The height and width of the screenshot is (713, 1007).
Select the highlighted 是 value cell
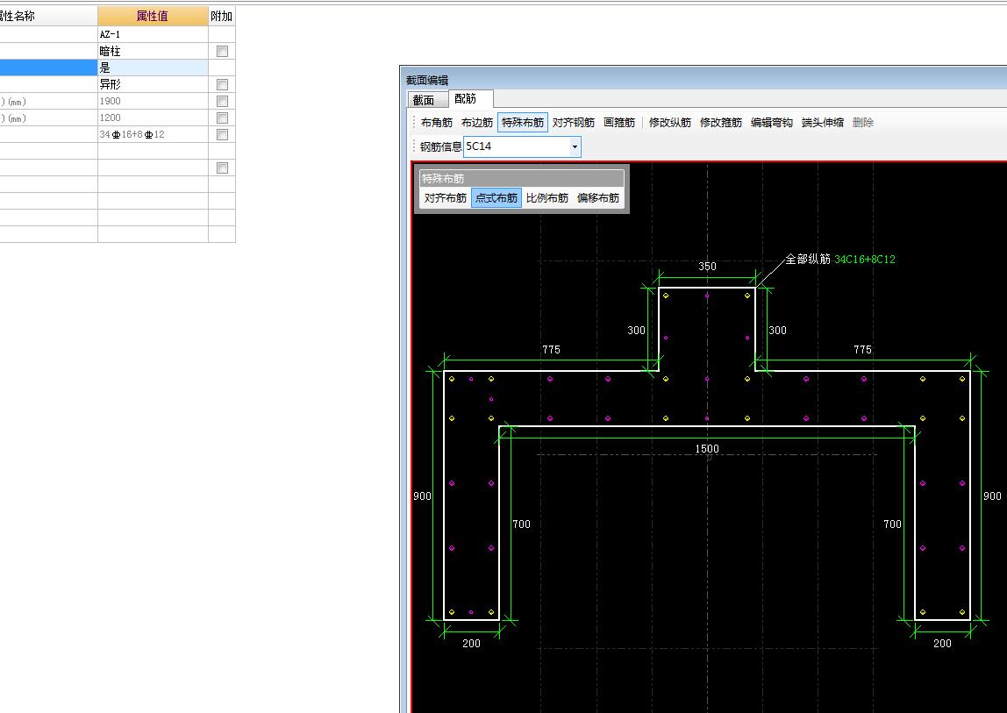point(153,68)
